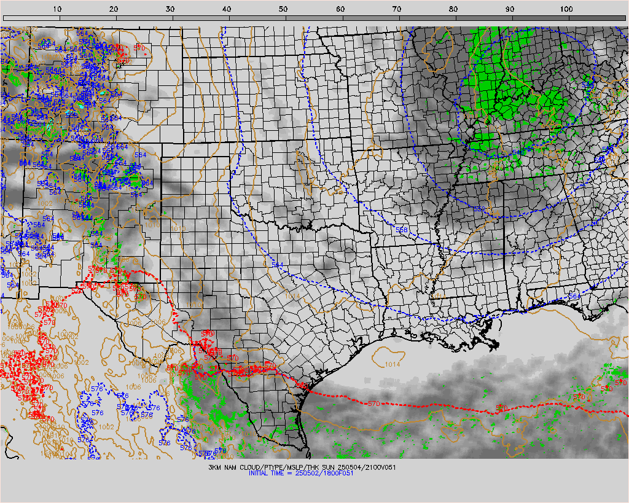Click the "1014" pressure label in central Texas

(x=292, y=296)
